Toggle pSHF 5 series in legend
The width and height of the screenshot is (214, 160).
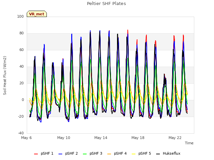141,154
